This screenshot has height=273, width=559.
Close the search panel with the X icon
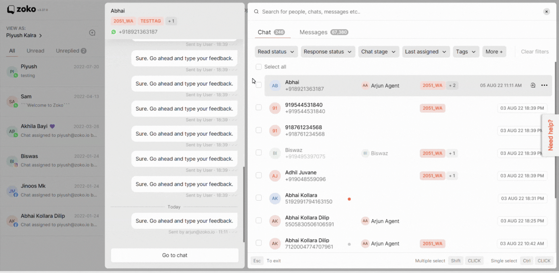pos(546,12)
